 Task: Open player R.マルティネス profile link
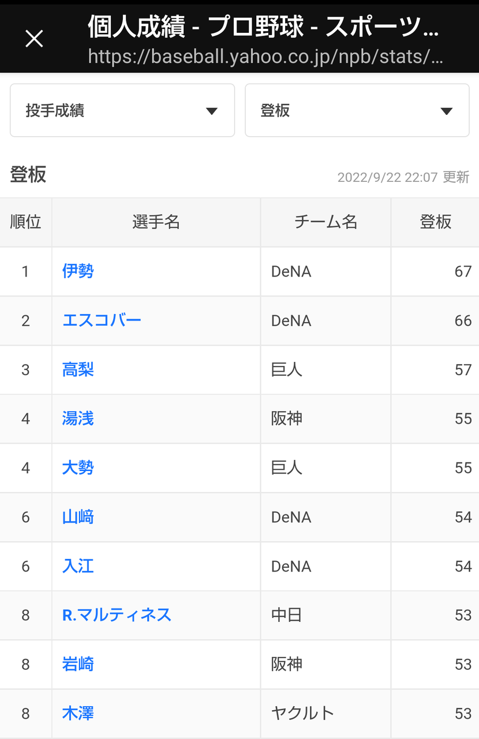click(117, 615)
